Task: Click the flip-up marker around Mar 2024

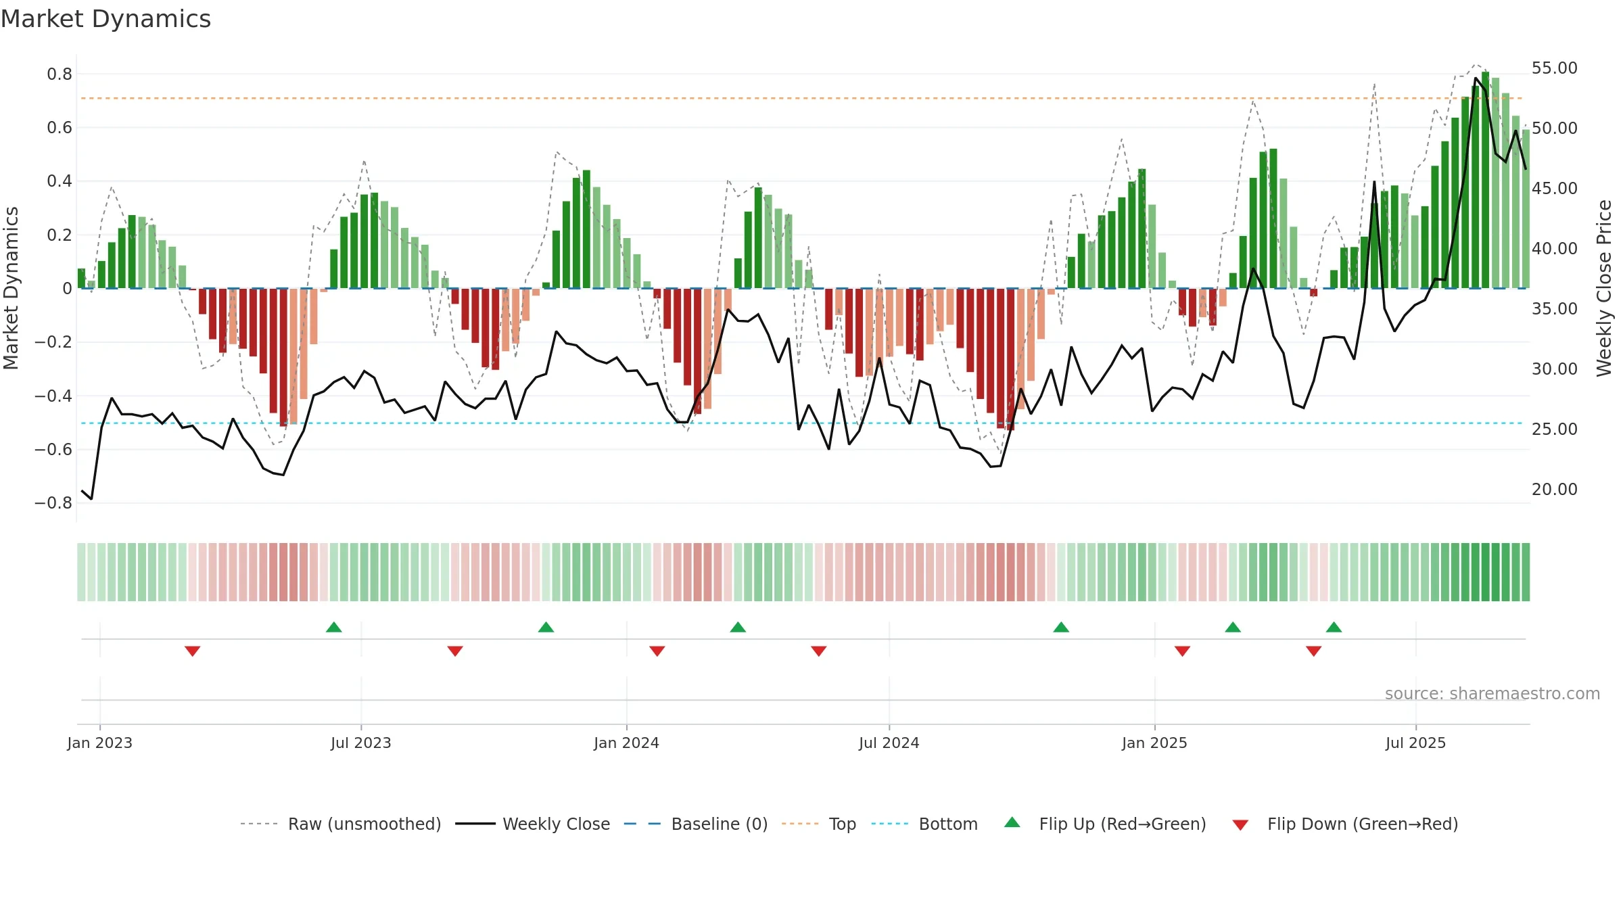Action: pyautogui.click(x=738, y=627)
